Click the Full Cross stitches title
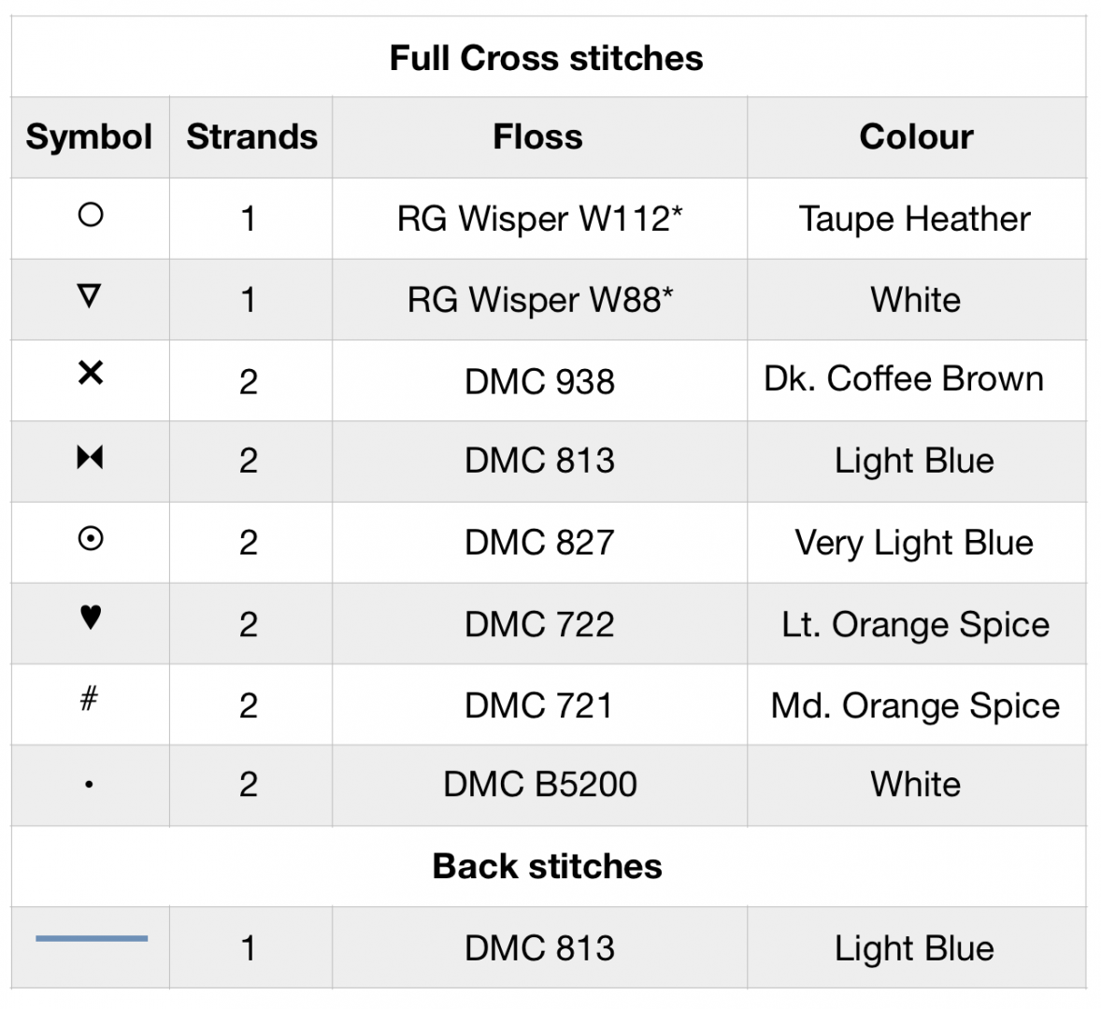 (547, 58)
